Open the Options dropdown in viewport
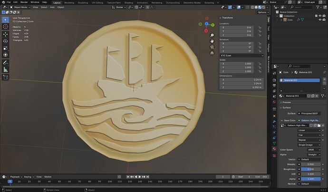 point(263,12)
